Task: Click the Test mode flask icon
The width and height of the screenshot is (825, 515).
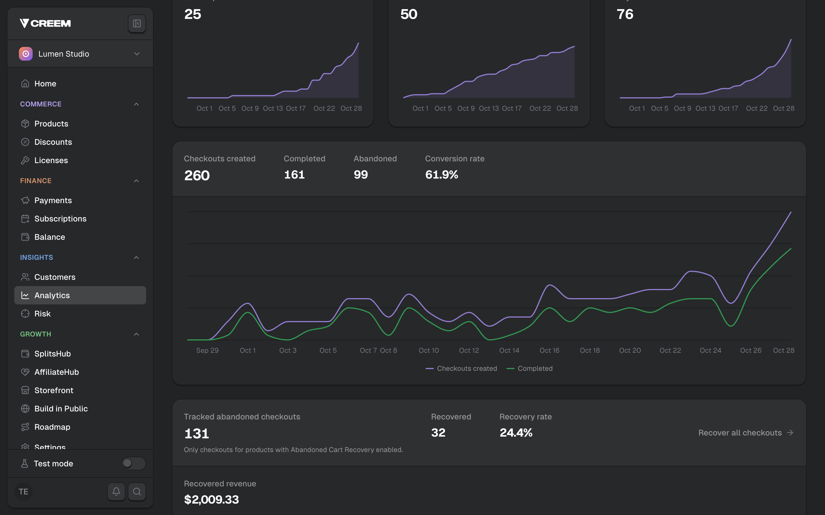Action: click(25, 463)
